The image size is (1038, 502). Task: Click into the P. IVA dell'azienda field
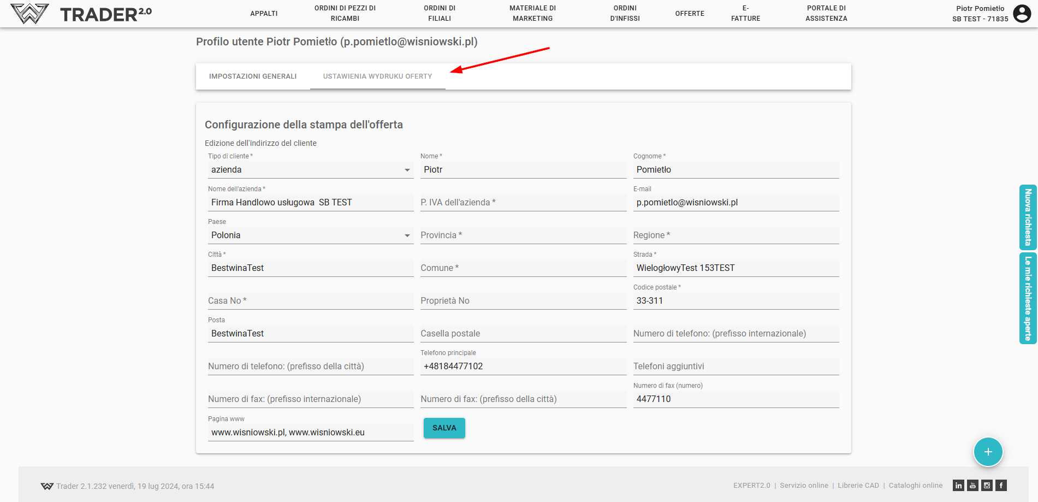coord(523,203)
